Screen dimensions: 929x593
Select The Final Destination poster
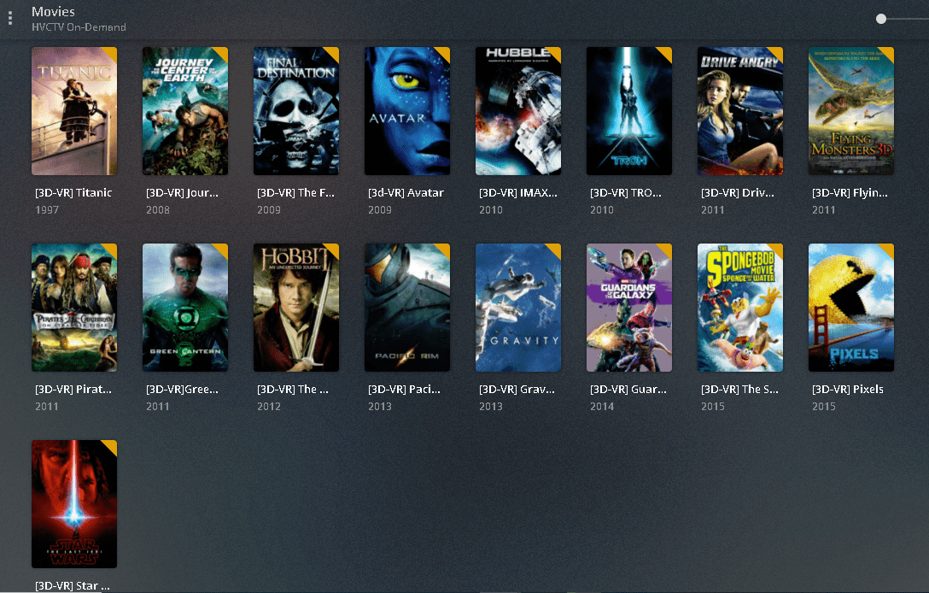pos(296,111)
